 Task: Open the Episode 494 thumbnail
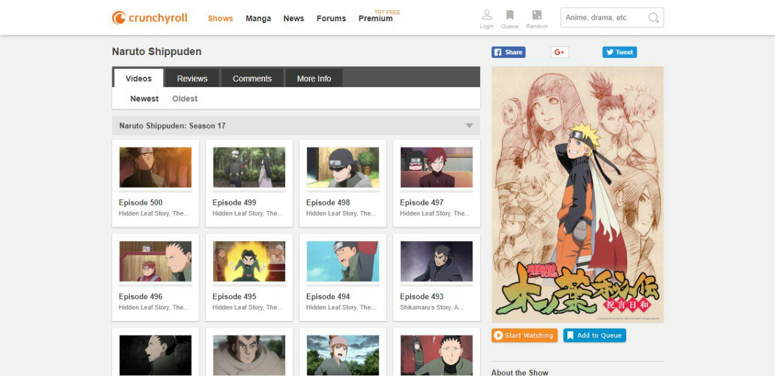tap(343, 262)
